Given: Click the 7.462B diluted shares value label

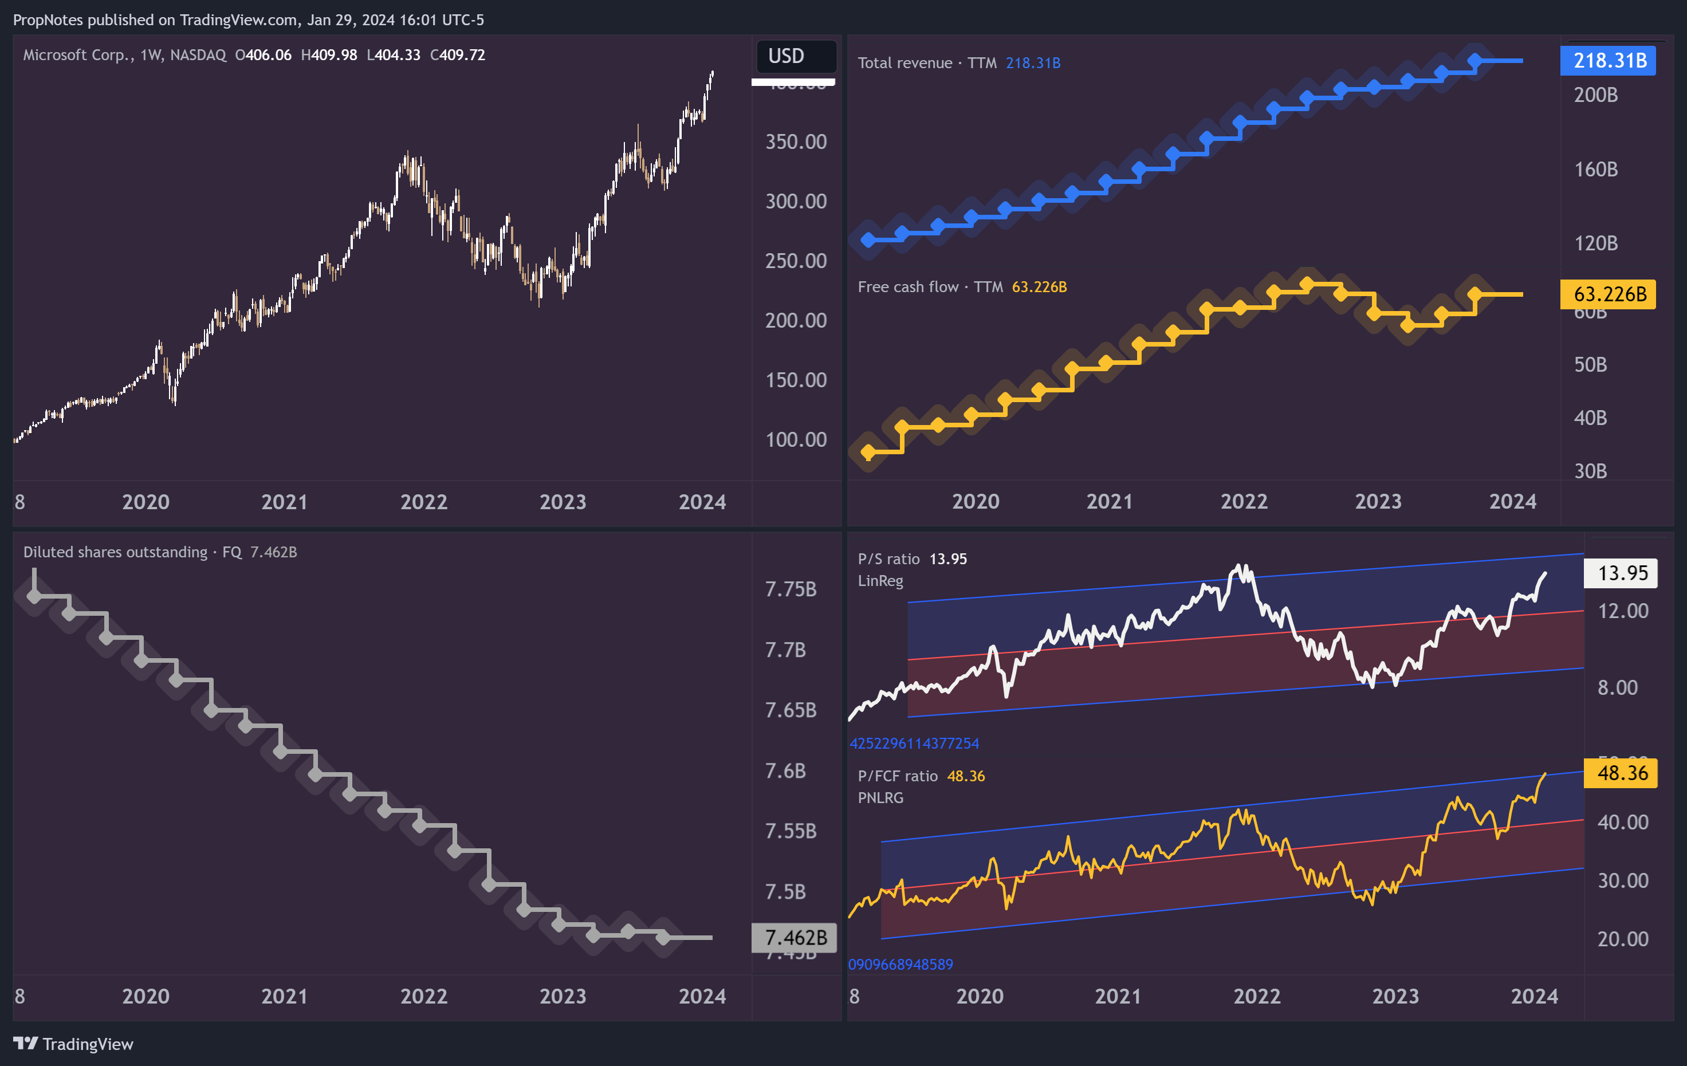Looking at the screenshot, I should (x=795, y=937).
